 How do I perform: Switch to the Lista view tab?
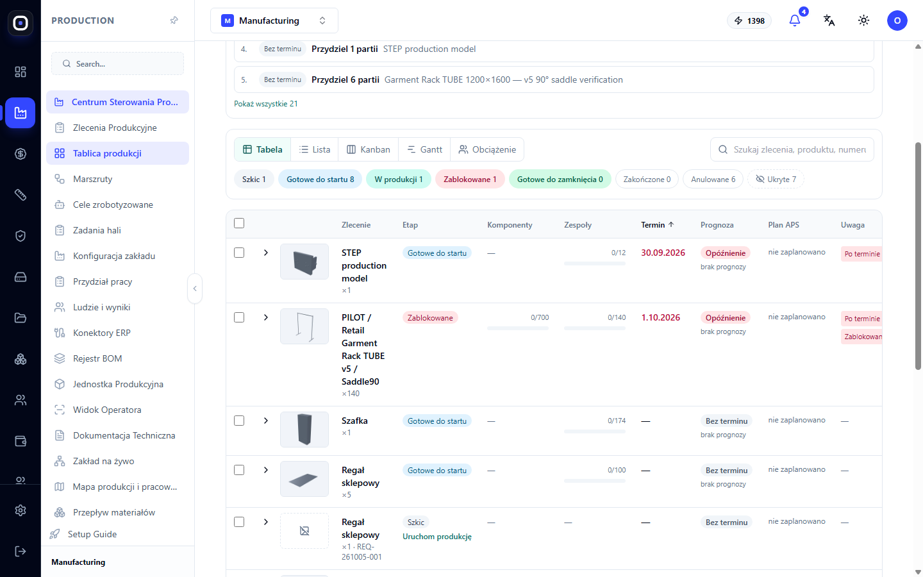(x=315, y=149)
